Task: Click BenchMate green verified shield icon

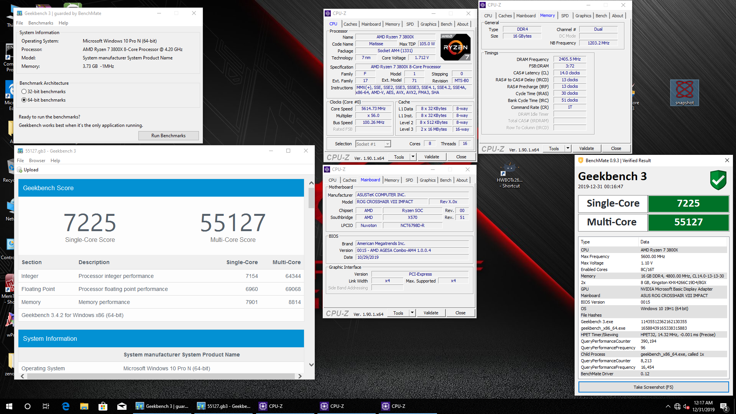Action: pyautogui.click(x=718, y=180)
